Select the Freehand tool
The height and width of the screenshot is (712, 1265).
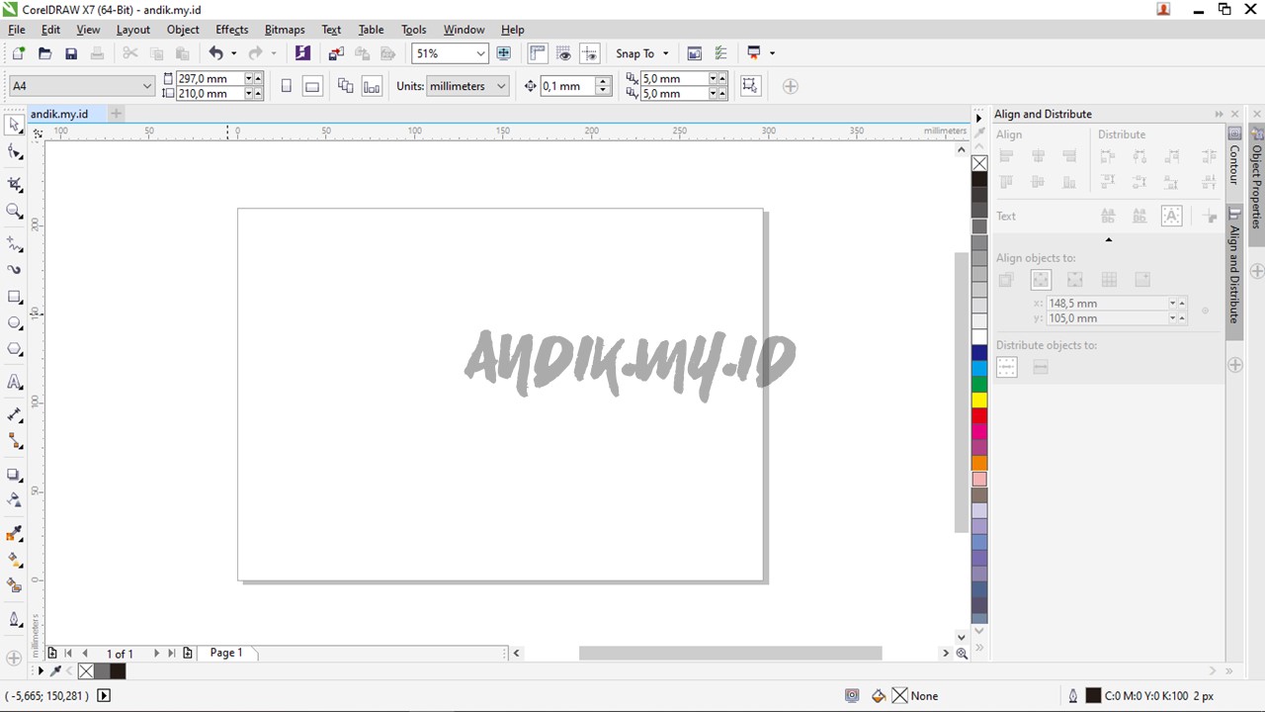14,243
